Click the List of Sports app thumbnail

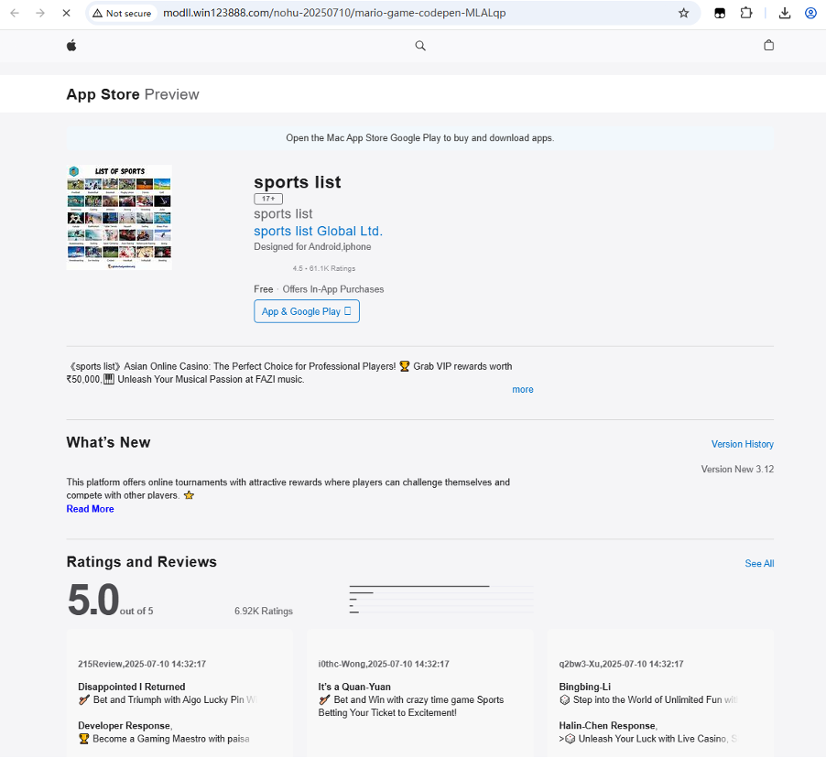(119, 217)
